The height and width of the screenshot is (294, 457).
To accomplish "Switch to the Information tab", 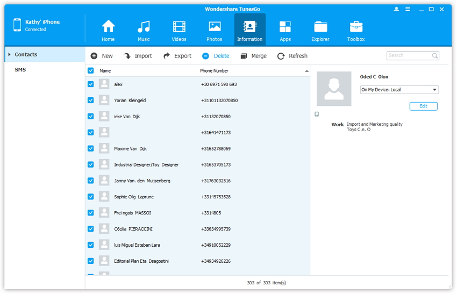I will (249, 30).
